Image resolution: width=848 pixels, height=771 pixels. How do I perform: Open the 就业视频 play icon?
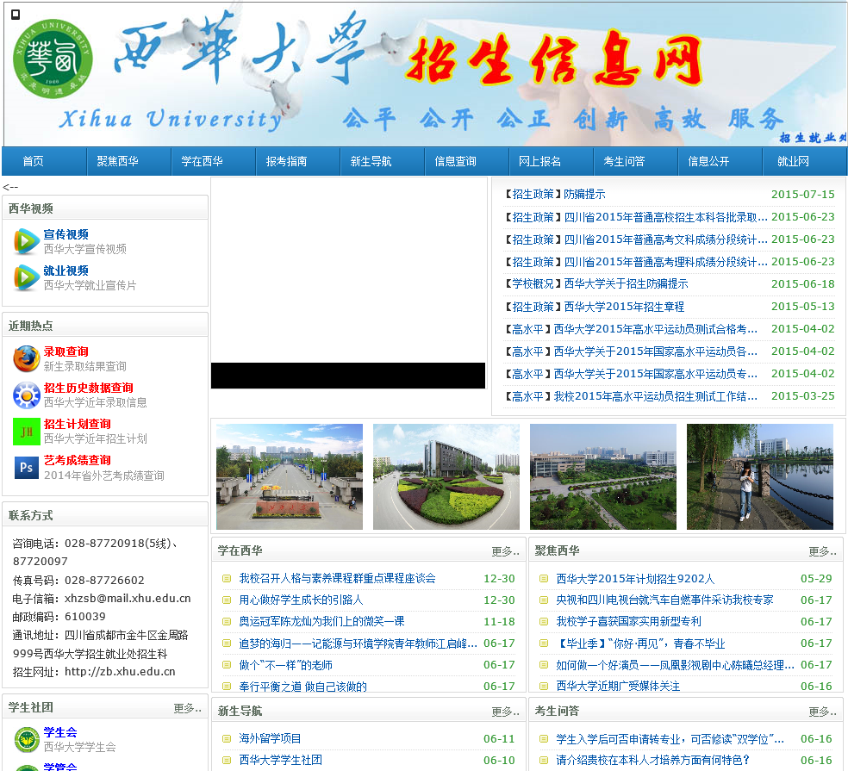coord(25,277)
